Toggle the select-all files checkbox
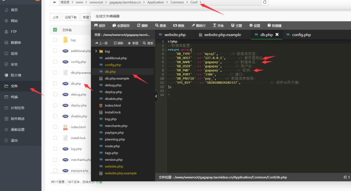The width and height of the screenshot is (351, 191). pyautogui.click(x=55, y=30)
